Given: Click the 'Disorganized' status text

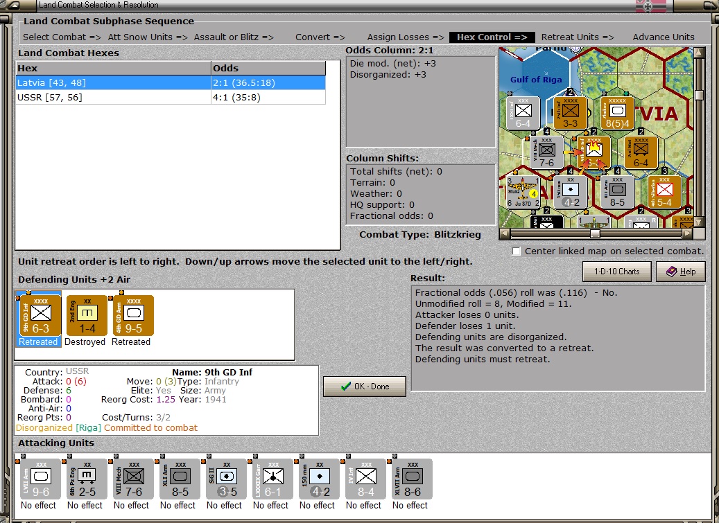Looking at the screenshot, I should tap(44, 427).
